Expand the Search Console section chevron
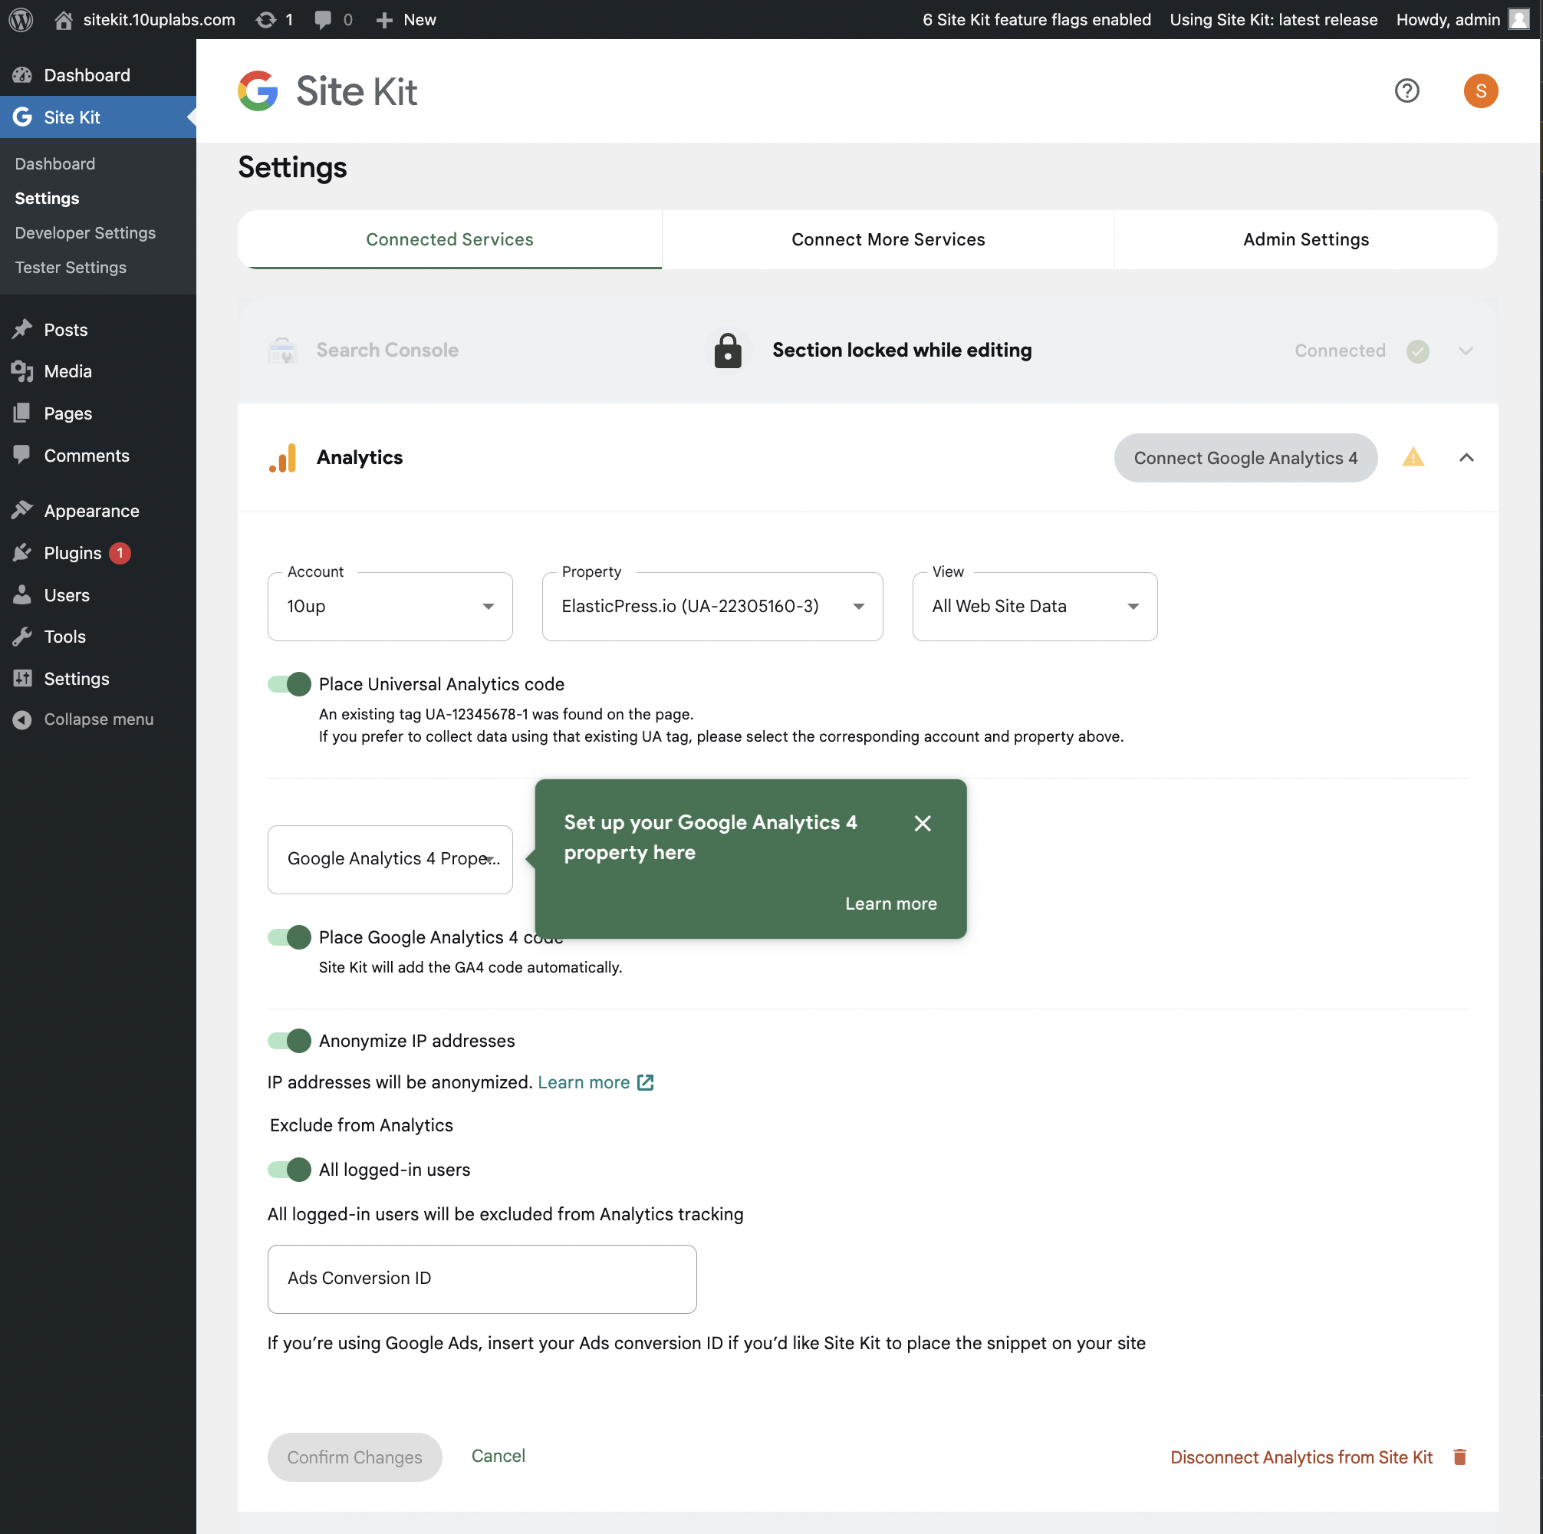 click(x=1466, y=351)
